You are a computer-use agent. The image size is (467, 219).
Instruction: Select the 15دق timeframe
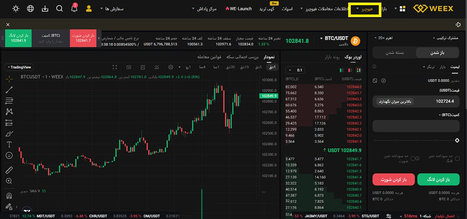pyautogui.click(x=244, y=67)
